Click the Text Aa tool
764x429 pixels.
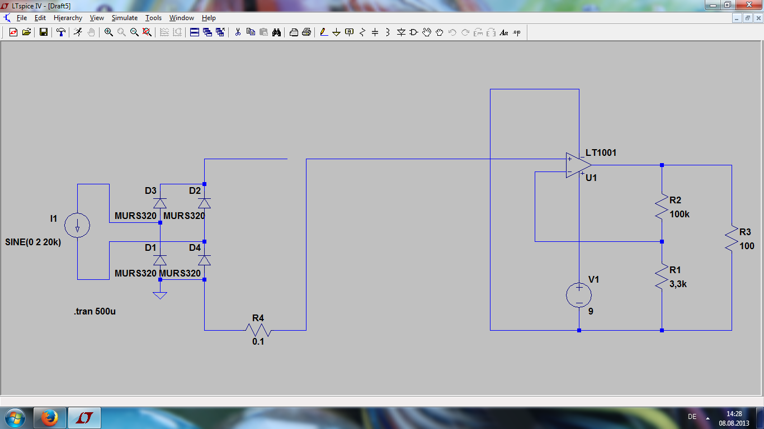pyautogui.click(x=503, y=32)
